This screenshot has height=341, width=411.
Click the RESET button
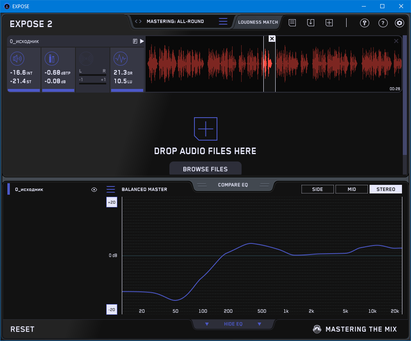22,329
